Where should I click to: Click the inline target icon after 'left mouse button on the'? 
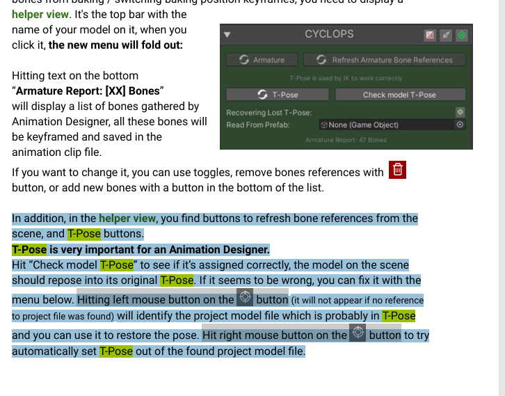(x=245, y=297)
